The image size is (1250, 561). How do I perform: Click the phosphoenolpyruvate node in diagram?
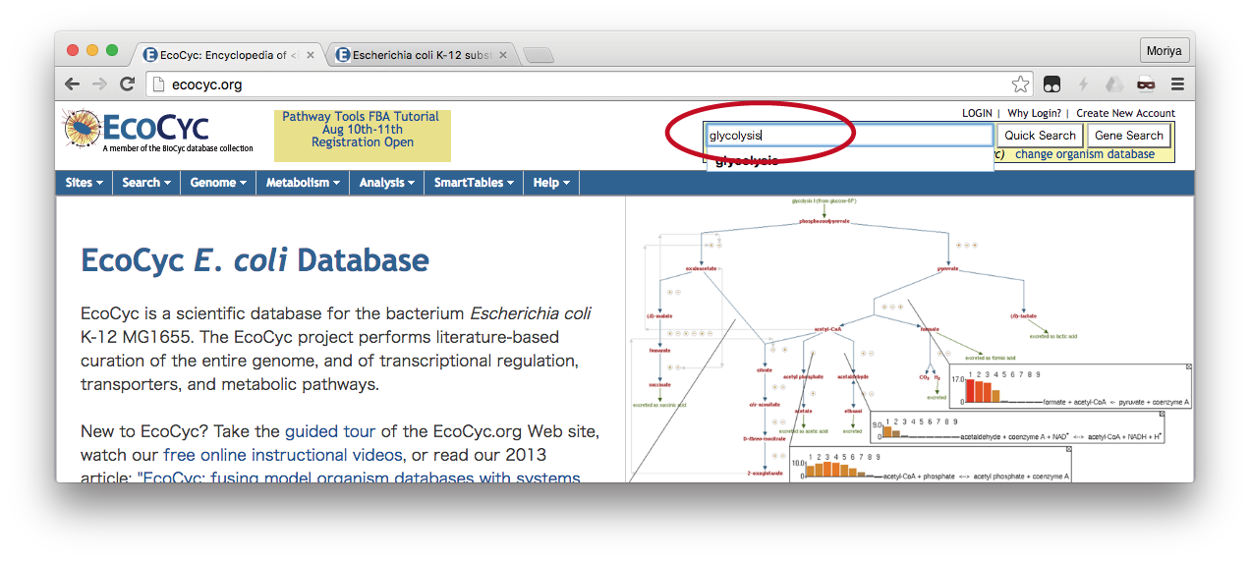click(x=824, y=222)
